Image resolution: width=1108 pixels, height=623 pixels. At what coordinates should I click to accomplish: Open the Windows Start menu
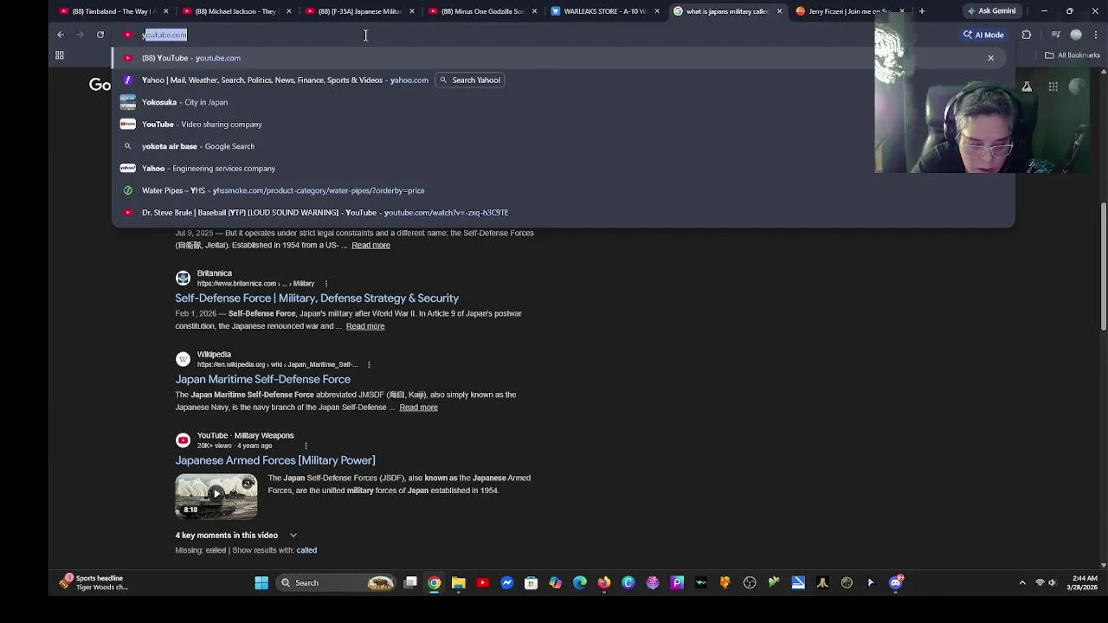(x=261, y=583)
